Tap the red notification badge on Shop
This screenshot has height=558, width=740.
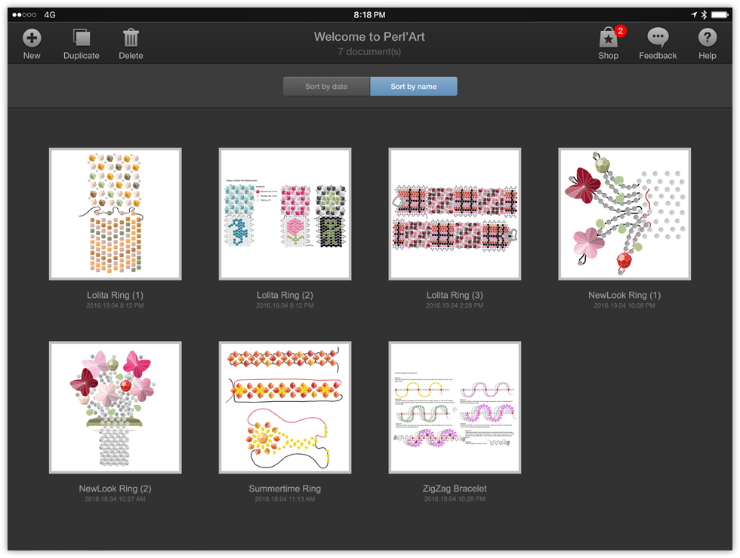[x=621, y=31]
